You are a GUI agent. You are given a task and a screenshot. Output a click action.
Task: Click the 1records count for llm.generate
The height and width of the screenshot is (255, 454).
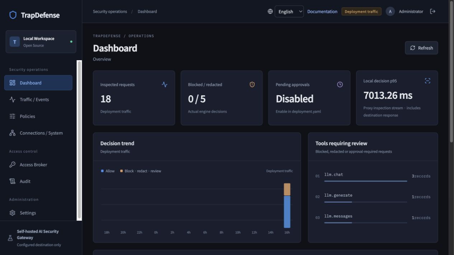421,197
